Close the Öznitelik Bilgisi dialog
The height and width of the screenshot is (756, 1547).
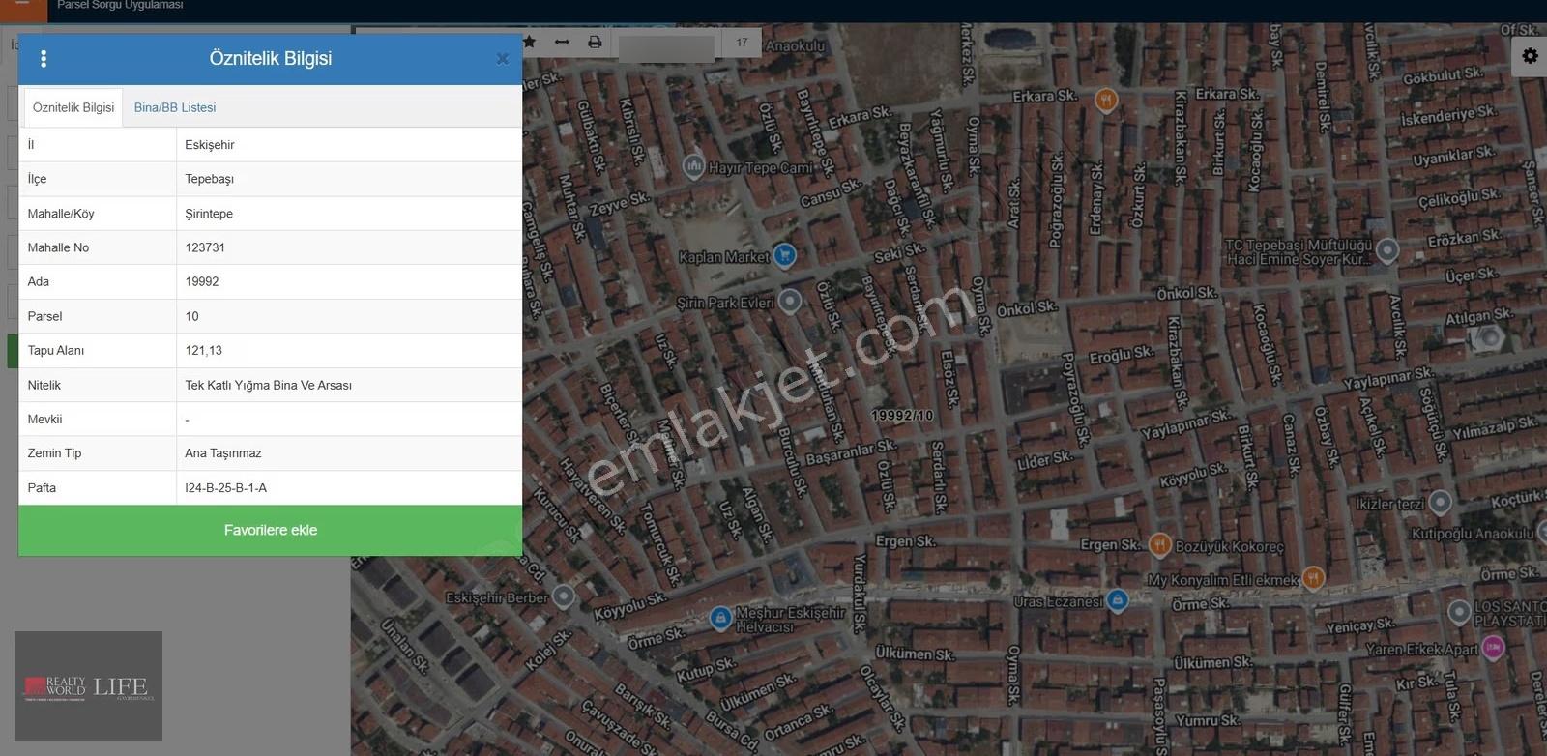coord(503,59)
